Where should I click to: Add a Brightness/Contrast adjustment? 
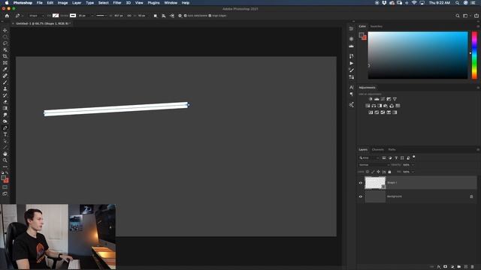pyautogui.click(x=371, y=99)
